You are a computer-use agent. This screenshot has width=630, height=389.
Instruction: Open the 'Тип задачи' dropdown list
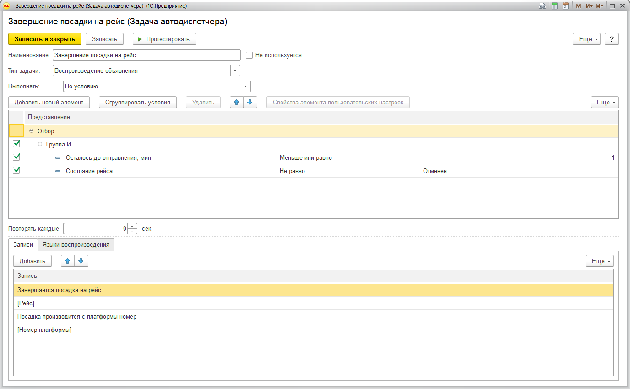[x=235, y=71]
